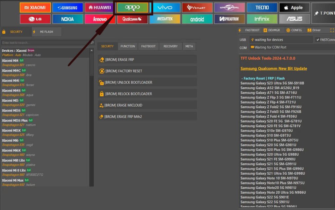Select the MediaTek brand button
335x210 pixels.
click(x=165, y=19)
